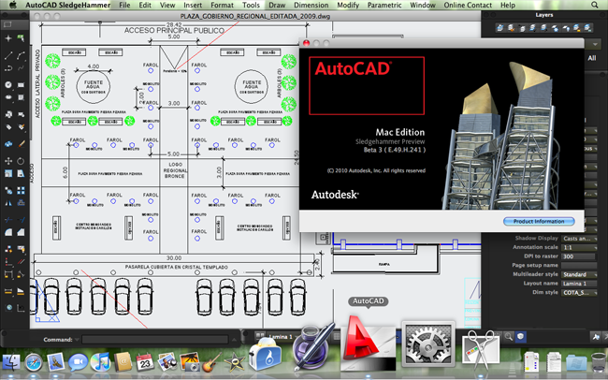Open the dropdown atop the Layers panel

pos(594,44)
